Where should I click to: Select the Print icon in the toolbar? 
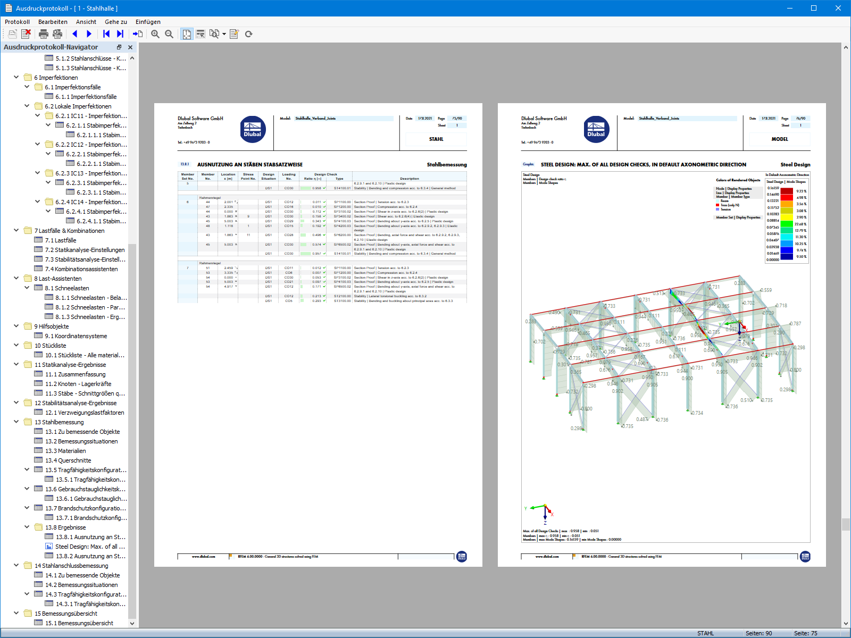42,33
